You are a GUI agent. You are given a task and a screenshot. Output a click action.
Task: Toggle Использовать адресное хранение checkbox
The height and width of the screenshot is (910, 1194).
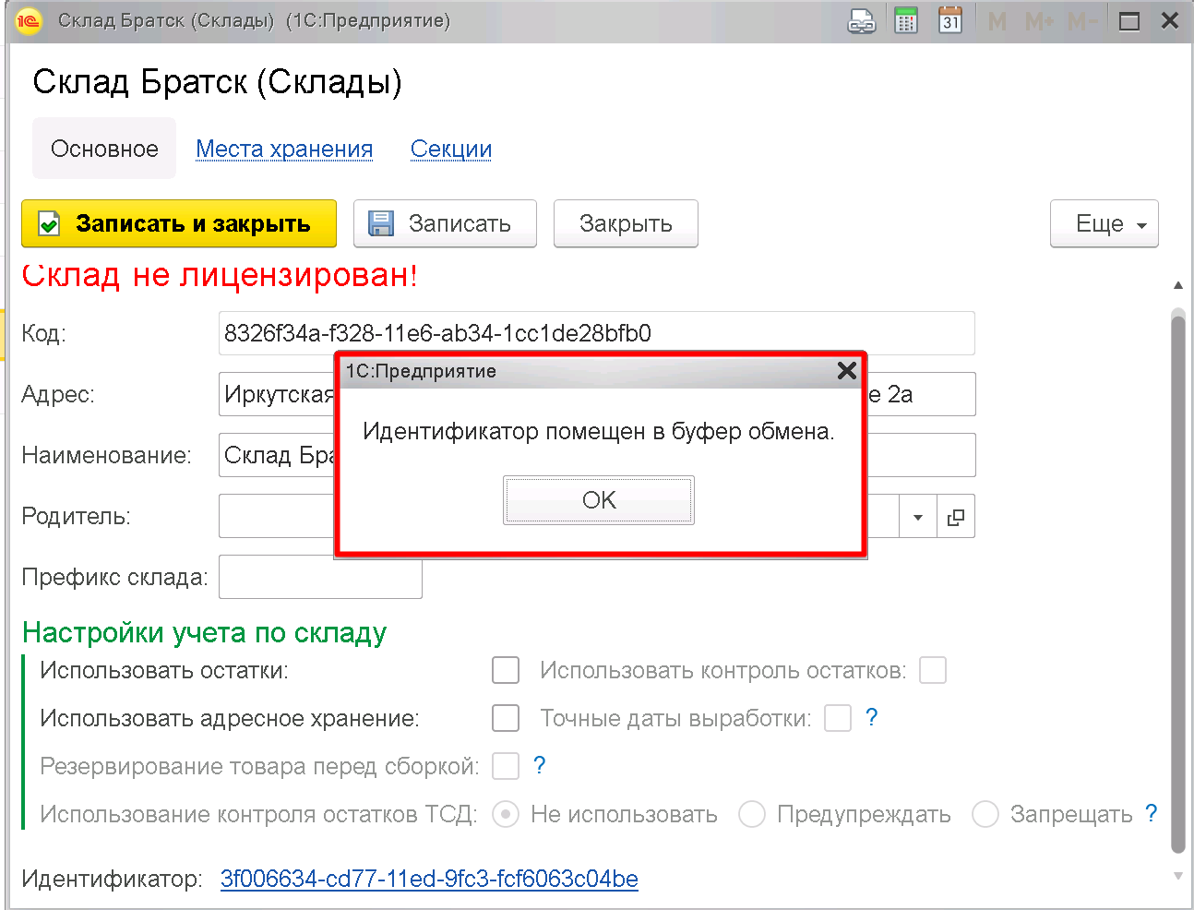tap(506, 718)
